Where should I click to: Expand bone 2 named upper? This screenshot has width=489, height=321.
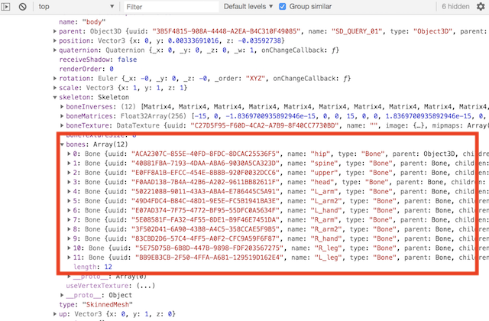pos(70,173)
